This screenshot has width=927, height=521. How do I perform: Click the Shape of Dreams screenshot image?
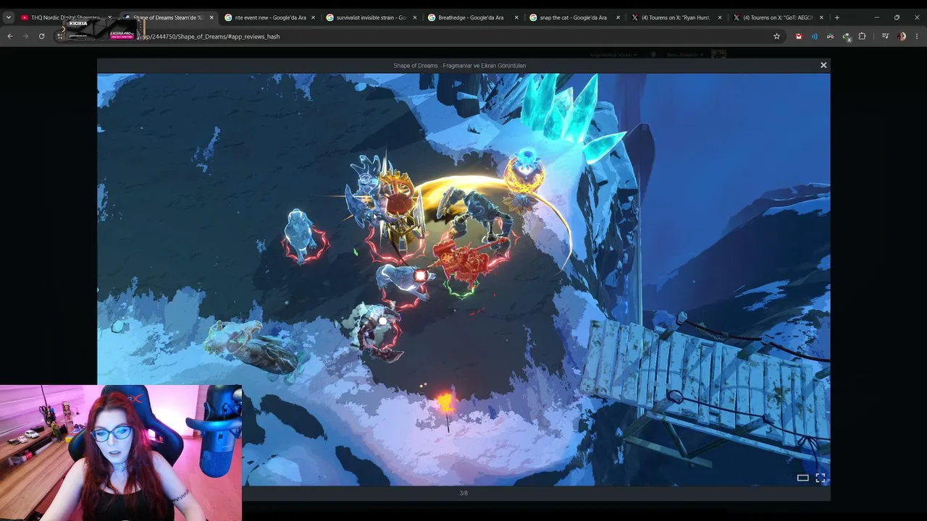click(463, 279)
